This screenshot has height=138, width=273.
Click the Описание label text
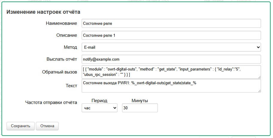point(67,35)
